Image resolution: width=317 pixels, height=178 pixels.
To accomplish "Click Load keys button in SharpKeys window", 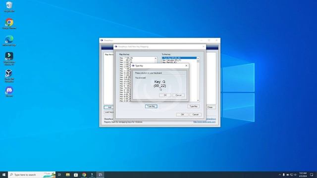I will (109, 112).
